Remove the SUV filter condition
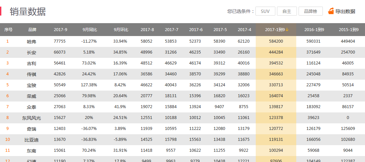The height and width of the screenshot is (162, 365). 265,11
